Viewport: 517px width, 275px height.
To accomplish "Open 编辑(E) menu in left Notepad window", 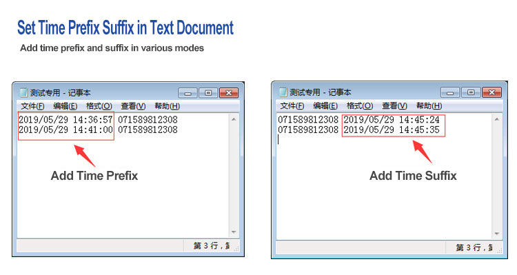I will tap(65, 106).
